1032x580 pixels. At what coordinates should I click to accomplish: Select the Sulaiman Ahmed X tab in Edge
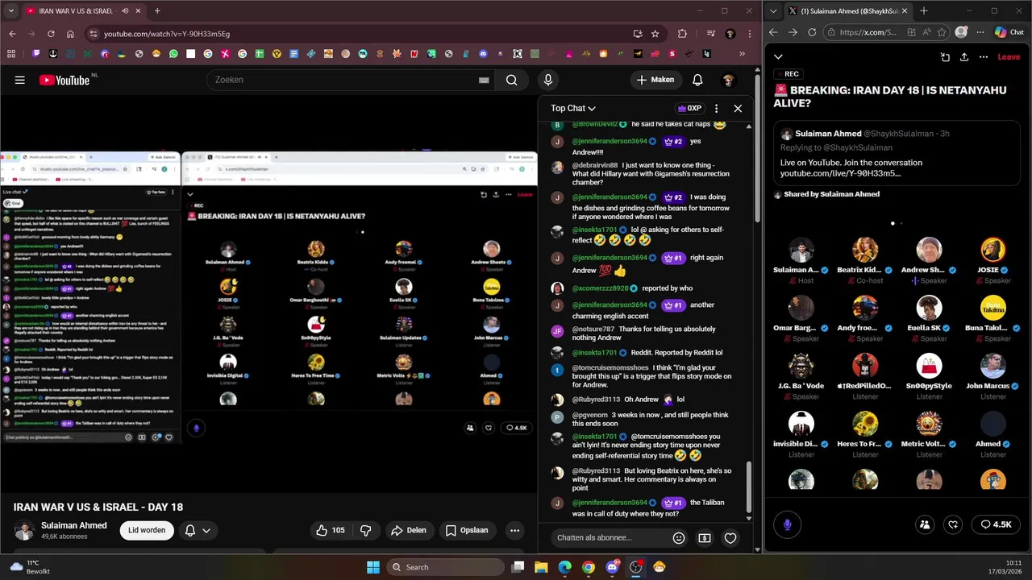pyautogui.click(x=848, y=11)
